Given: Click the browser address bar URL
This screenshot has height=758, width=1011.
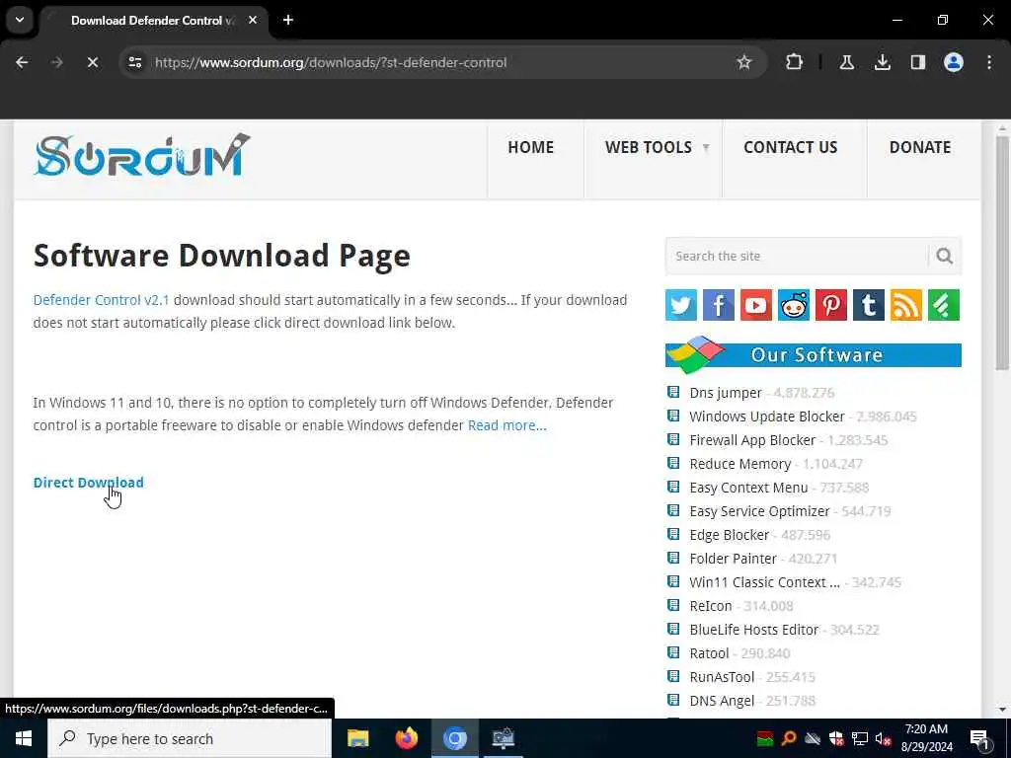Looking at the screenshot, I should click(x=331, y=62).
